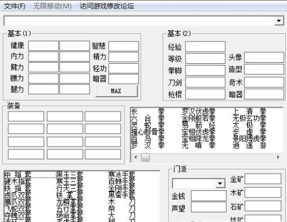Click the 智慧 input field

coord(123,46)
